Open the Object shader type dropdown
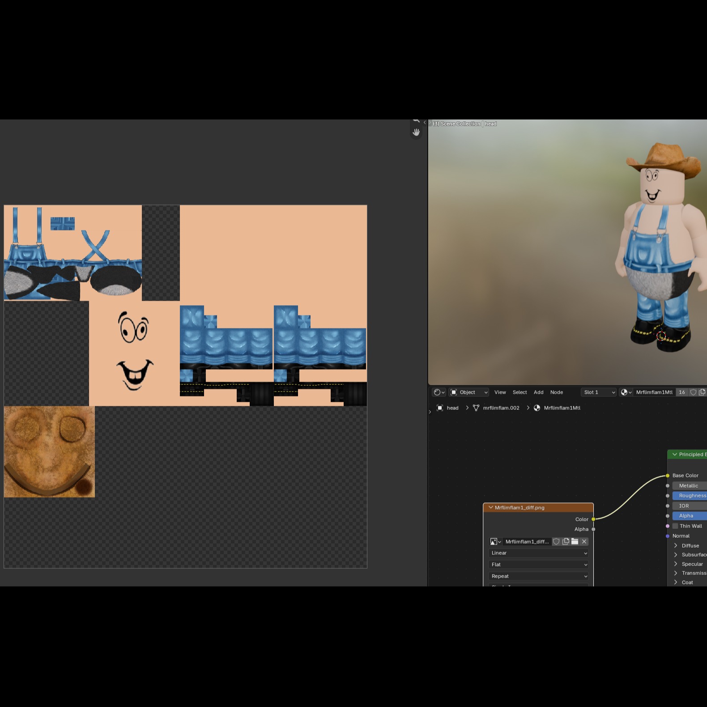Screen dimensions: 707x707 469,392
